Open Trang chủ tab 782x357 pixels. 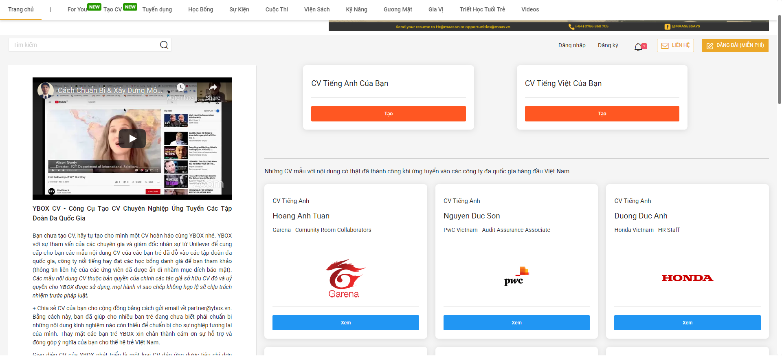[21, 9]
